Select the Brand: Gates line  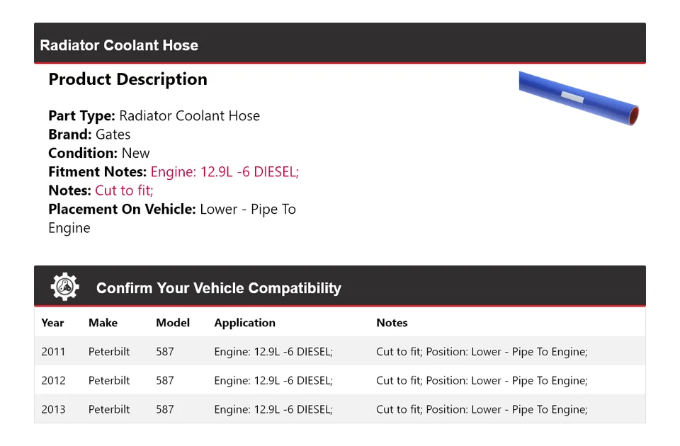point(89,135)
